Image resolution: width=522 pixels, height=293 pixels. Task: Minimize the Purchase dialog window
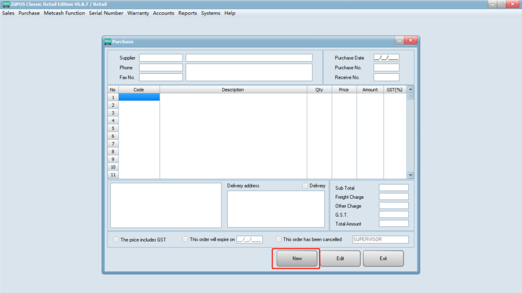(399, 41)
